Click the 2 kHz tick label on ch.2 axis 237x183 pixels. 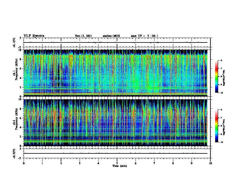pyautogui.click(x=21, y=137)
